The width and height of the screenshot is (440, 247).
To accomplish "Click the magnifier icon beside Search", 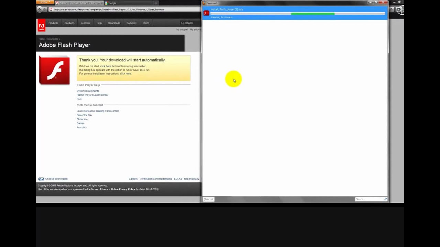I will tap(183, 23).
